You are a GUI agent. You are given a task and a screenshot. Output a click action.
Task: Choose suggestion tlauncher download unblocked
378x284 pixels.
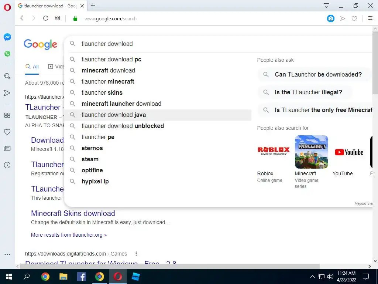158,126
